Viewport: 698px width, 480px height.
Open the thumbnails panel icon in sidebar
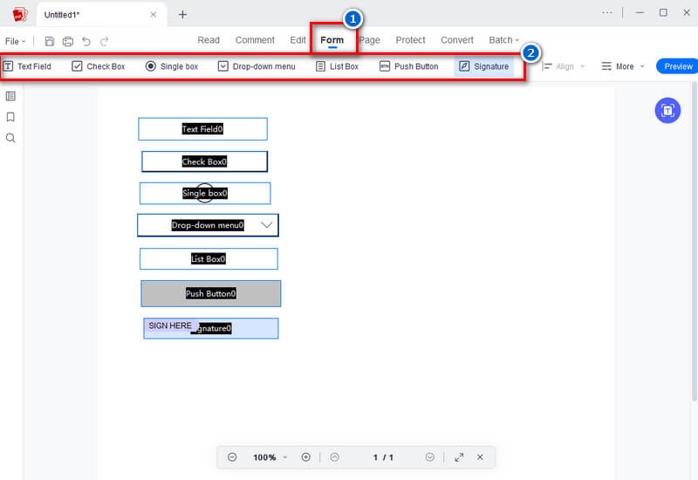(10, 96)
